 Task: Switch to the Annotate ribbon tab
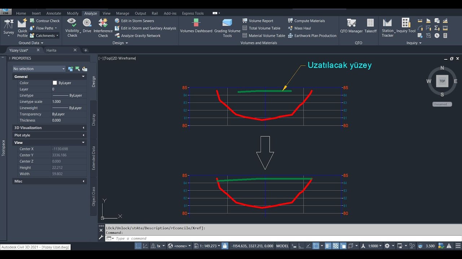point(54,13)
